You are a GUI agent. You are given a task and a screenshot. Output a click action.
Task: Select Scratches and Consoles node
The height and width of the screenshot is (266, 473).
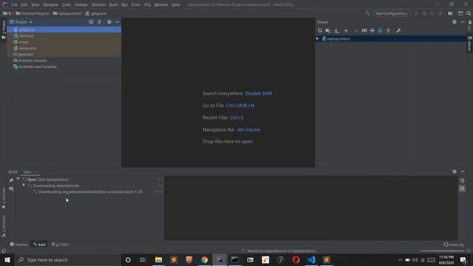[64, 66]
